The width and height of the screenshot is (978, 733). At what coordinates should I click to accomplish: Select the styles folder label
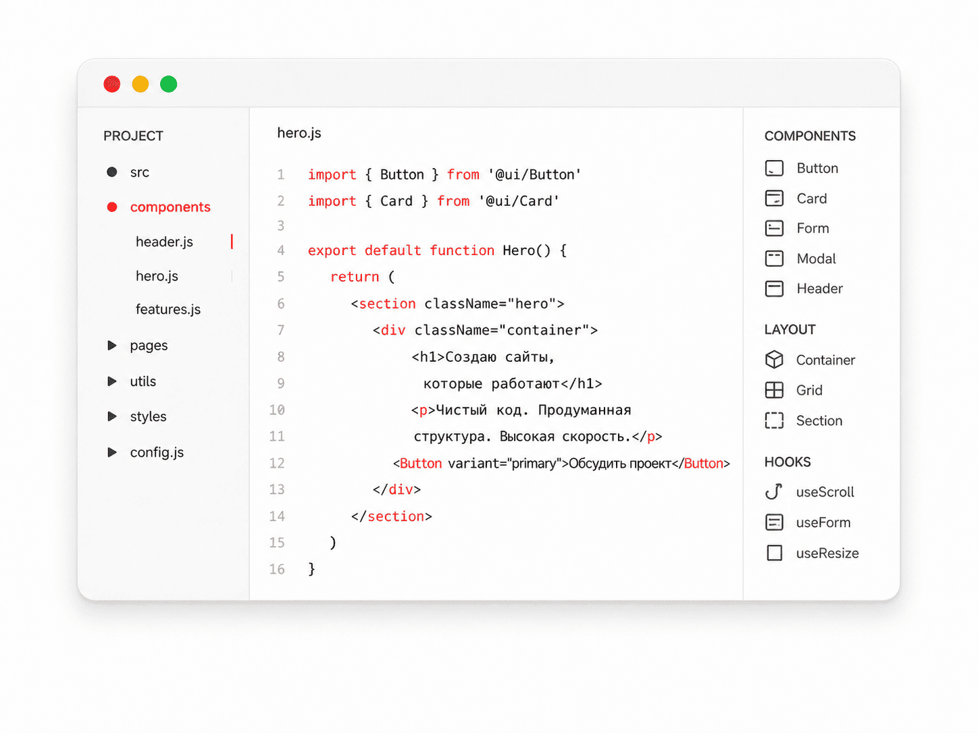tap(148, 416)
